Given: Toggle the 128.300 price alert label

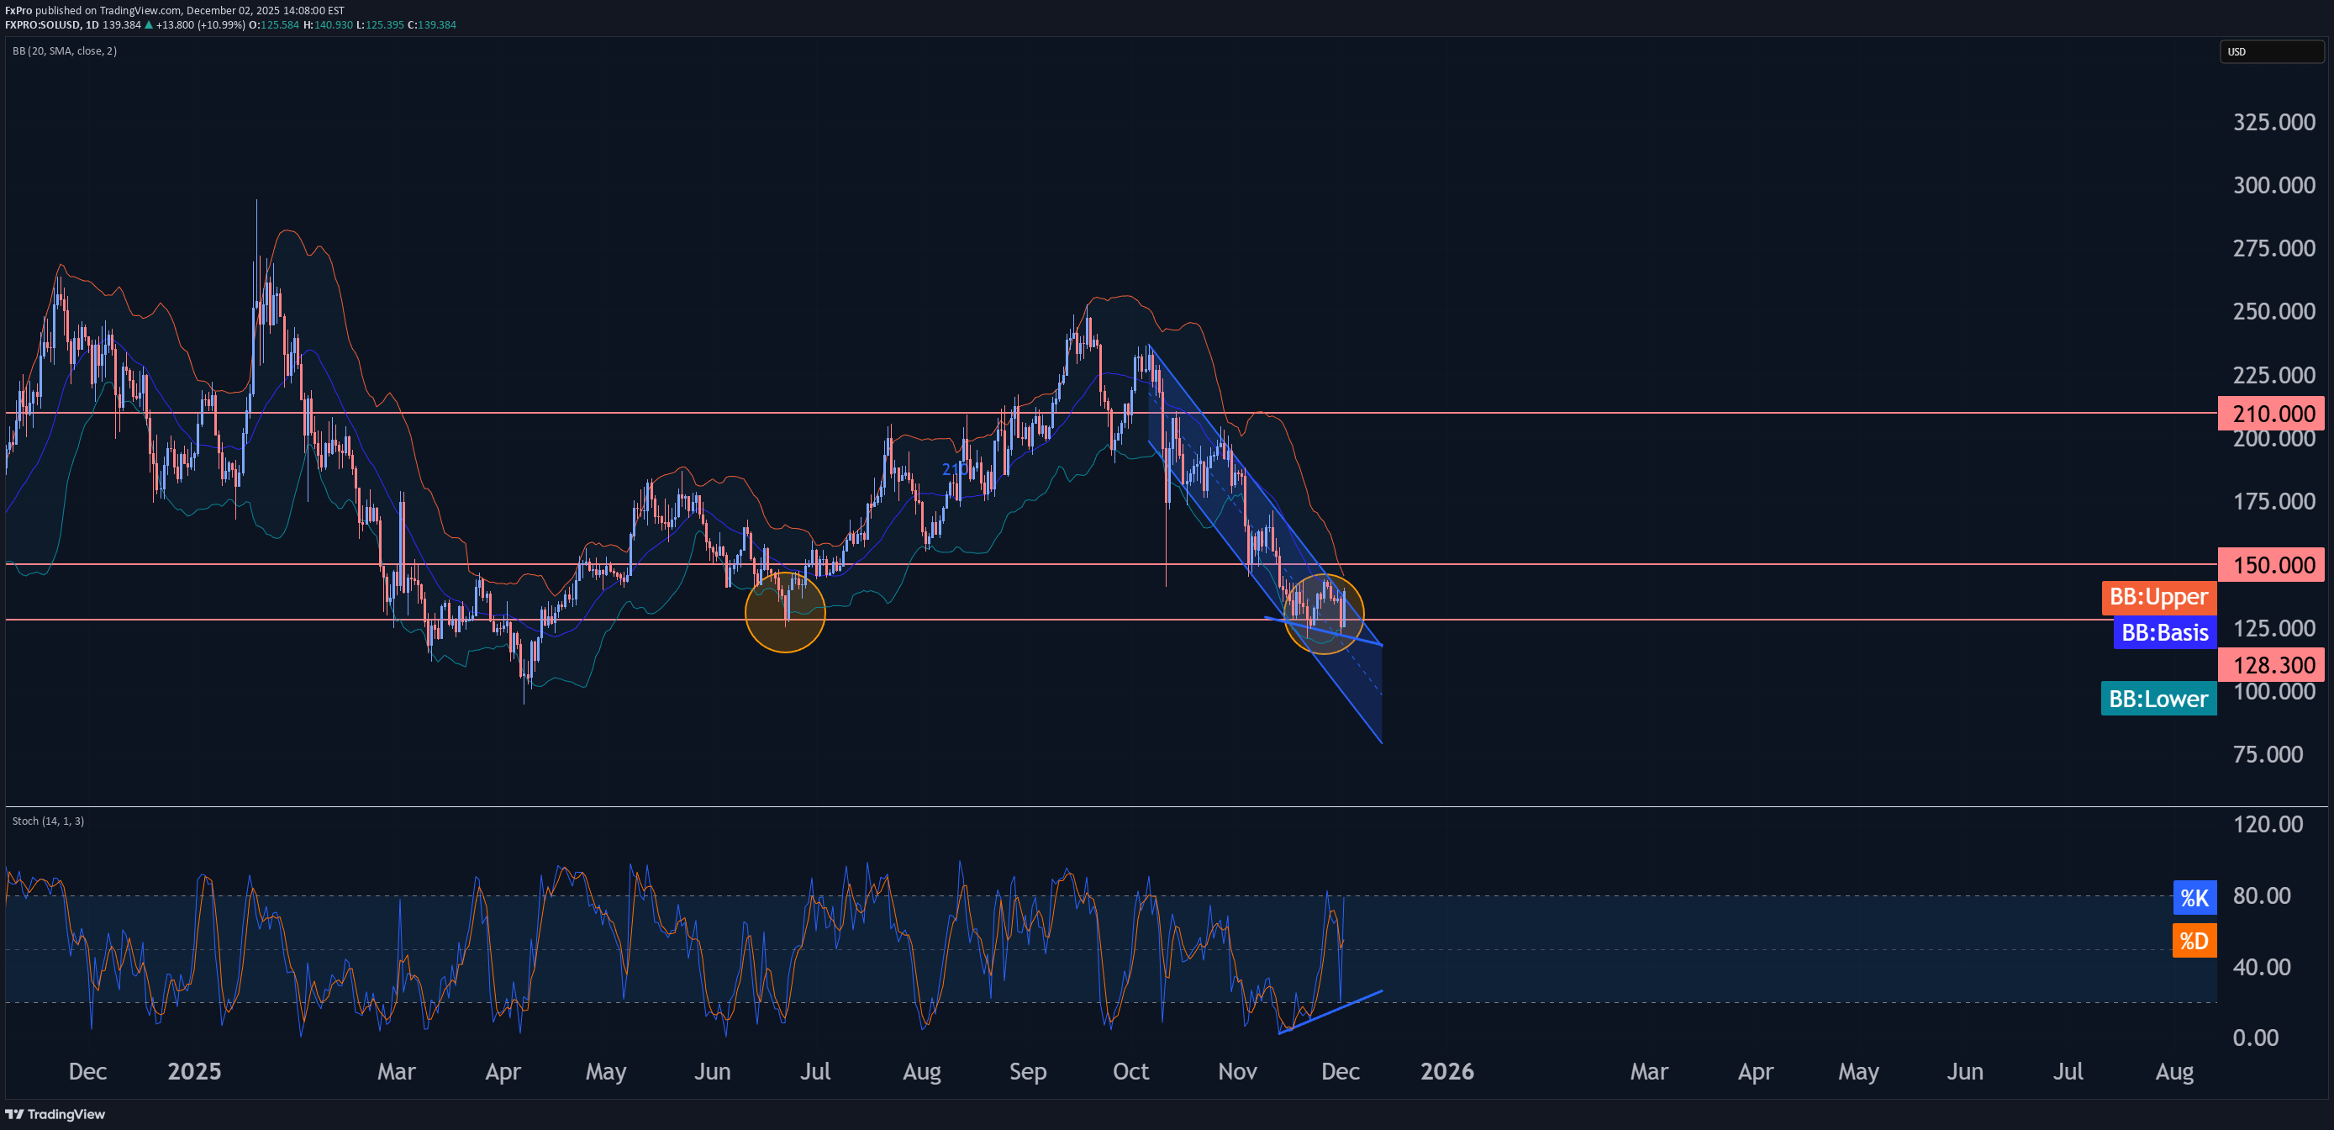Looking at the screenshot, I should click(x=2271, y=664).
